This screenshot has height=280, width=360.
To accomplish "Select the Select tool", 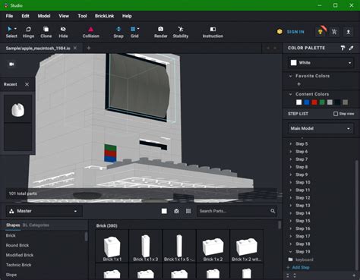I will [x=11, y=32].
